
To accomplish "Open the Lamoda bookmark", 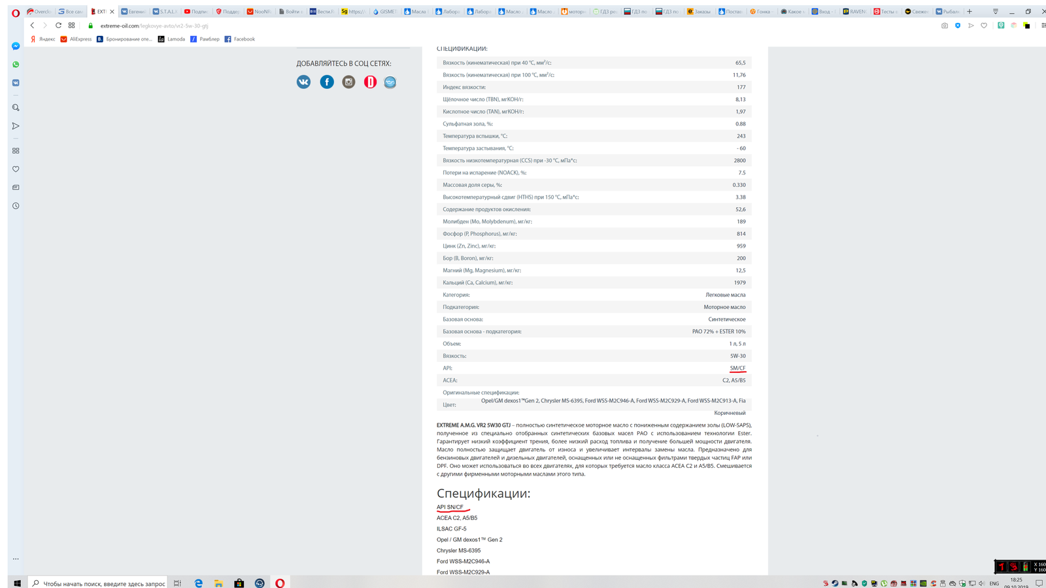I will click(171, 39).
